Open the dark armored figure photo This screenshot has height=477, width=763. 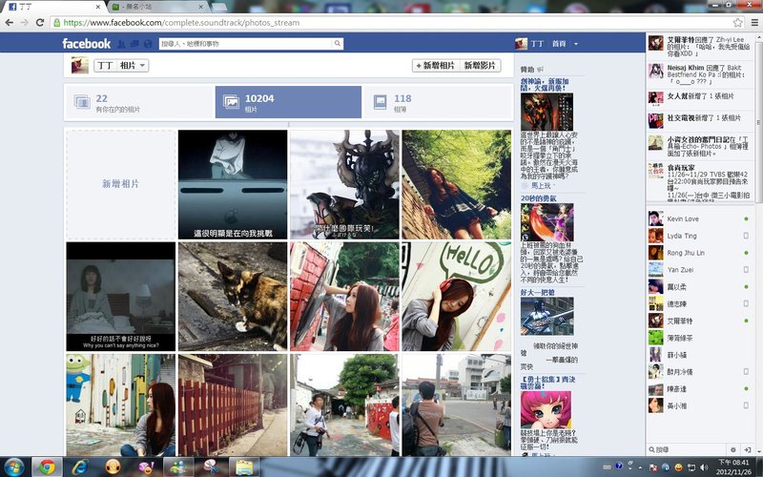tap(344, 184)
